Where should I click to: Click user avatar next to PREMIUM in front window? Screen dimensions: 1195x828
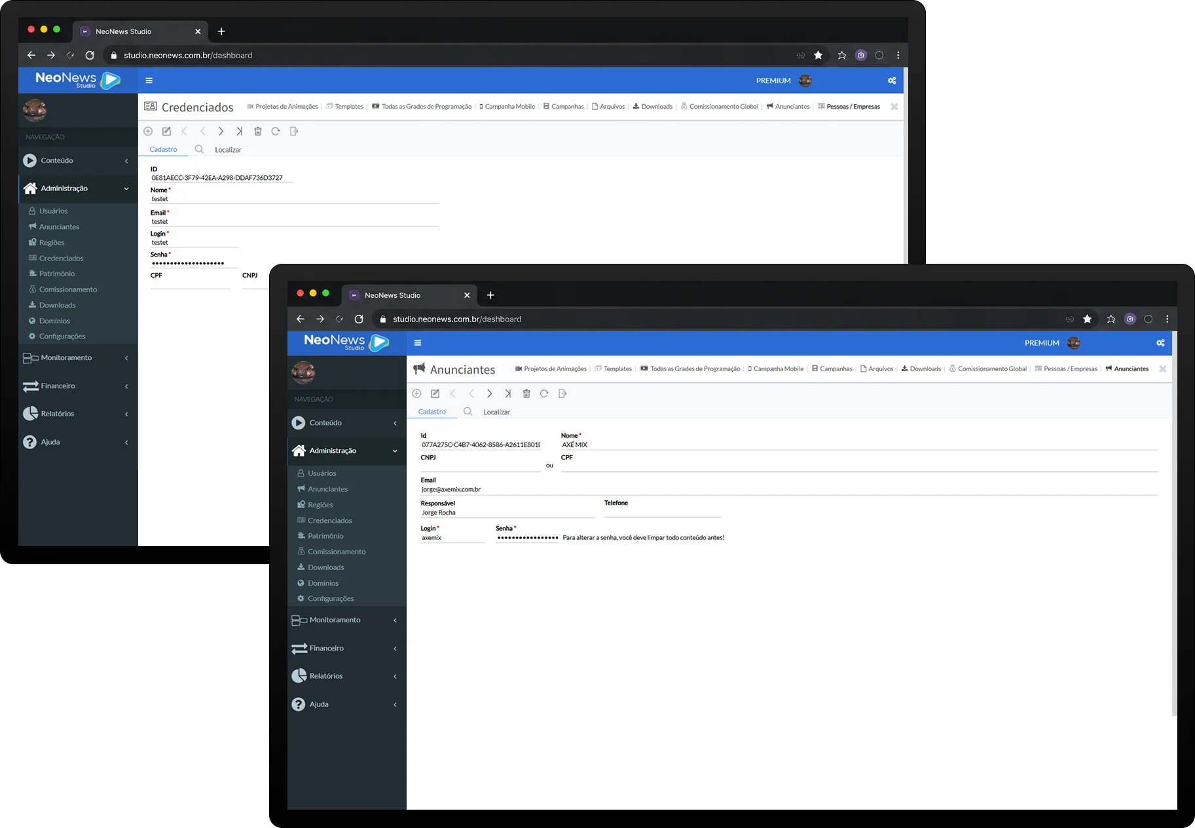[1074, 343]
